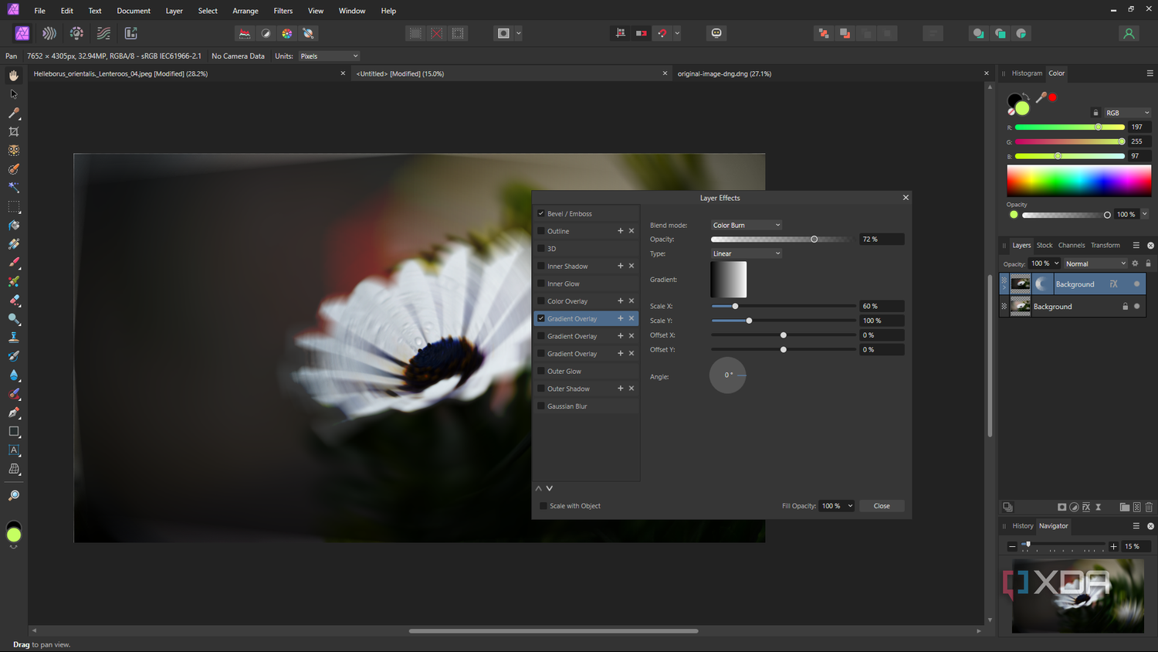1158x652 pixels.
Task: Open the RGB color model dropdown
Action: click(x=1127, y=113)
